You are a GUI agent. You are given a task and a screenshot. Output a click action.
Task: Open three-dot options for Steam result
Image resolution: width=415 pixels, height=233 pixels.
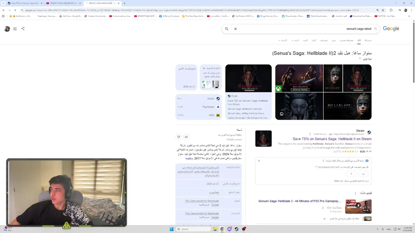coord(310,134)
